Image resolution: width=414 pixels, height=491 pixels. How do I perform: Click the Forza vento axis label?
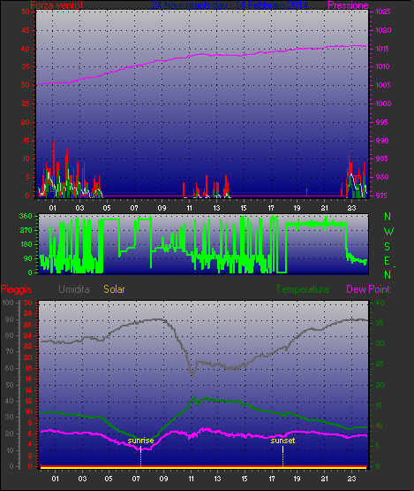pyautogui.click(x=56, y=5)
